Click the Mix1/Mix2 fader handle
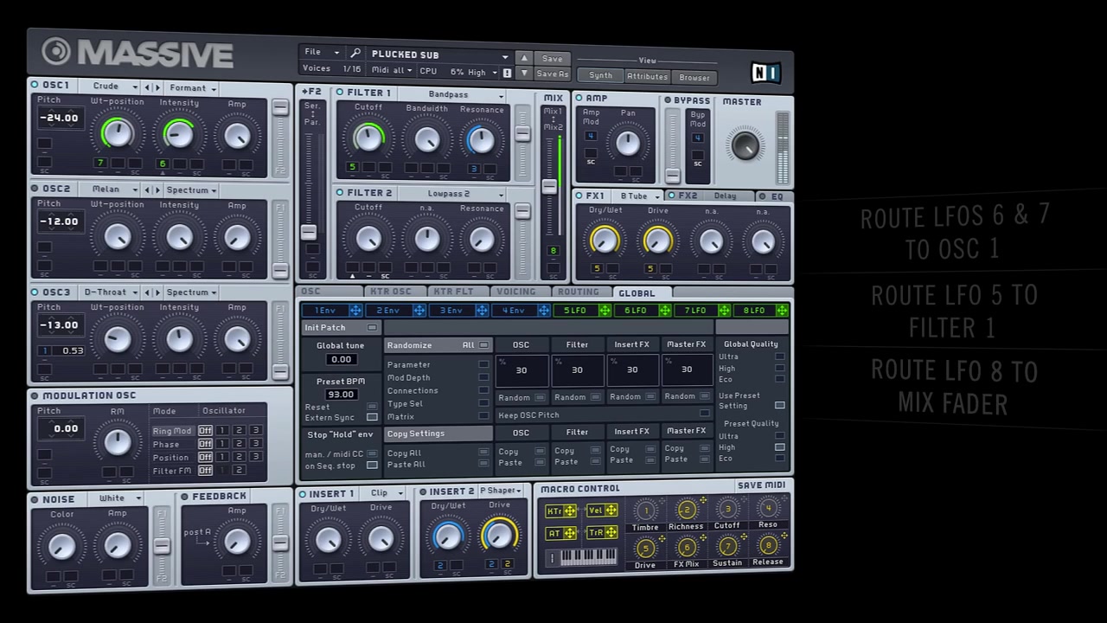The width and height of the screenshot is (1107, 623). tap(549, 187)
